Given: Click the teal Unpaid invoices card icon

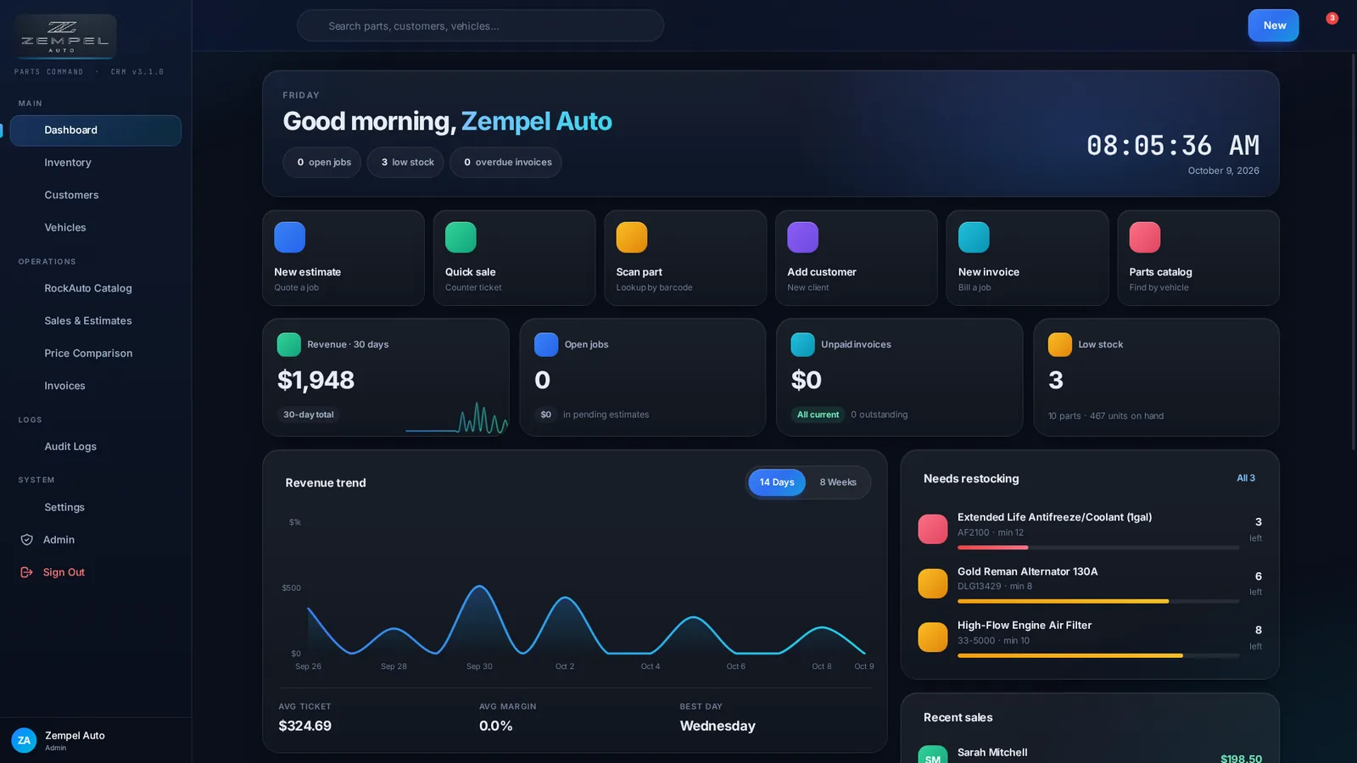Looking at the screenshot, I should [802, 344].
